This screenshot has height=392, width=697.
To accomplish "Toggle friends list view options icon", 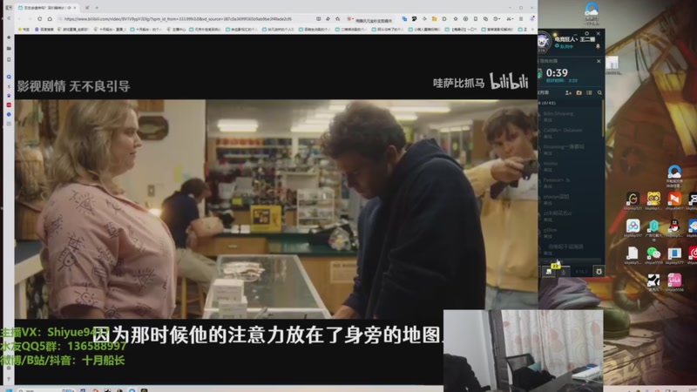I will (x=589, y=93).
